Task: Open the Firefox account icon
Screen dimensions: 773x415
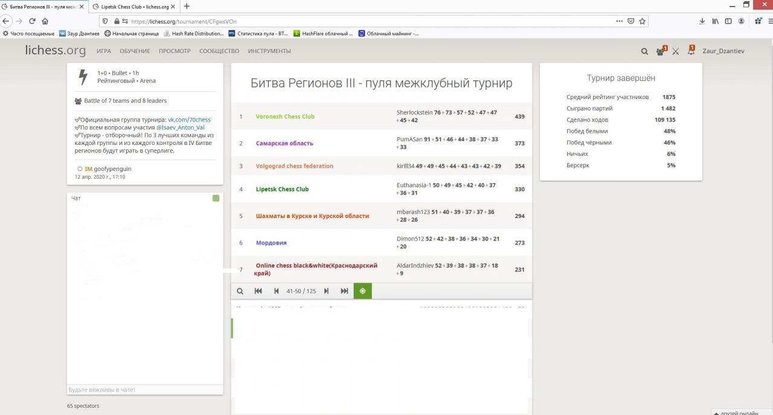Action: coord(741,21)
